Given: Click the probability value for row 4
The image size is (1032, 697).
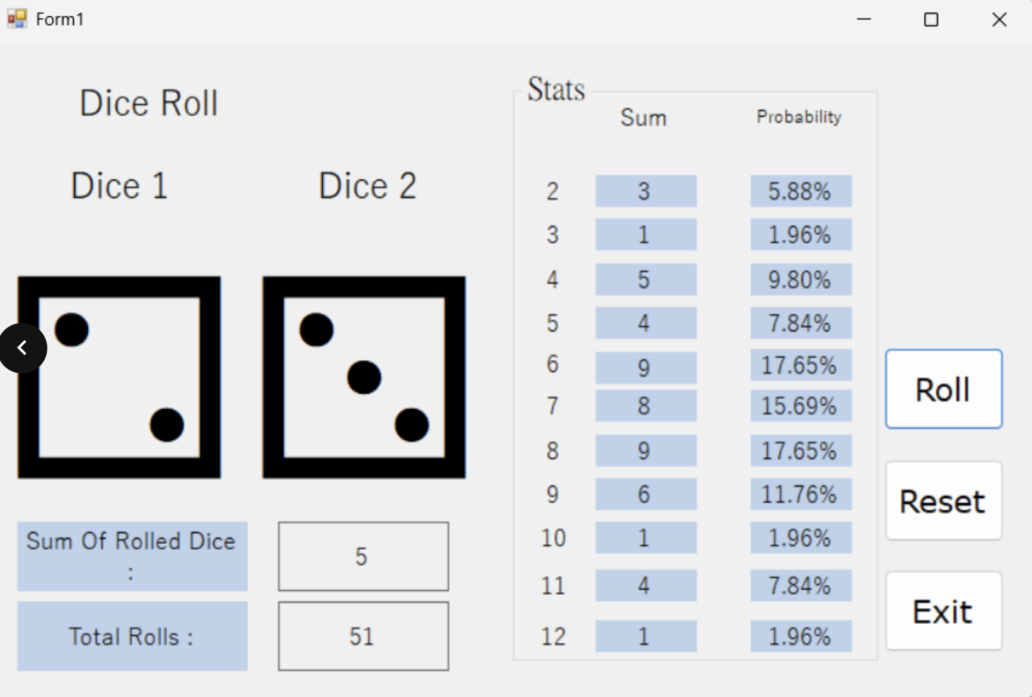Looking at the screenshot, I should coord(801,279).
